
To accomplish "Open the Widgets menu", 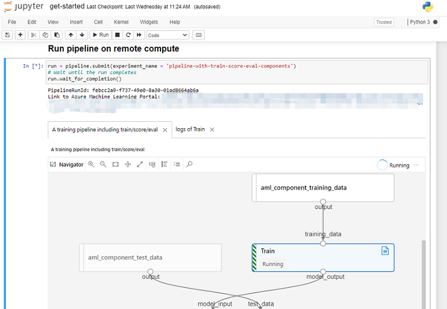I will pos(149,22).
